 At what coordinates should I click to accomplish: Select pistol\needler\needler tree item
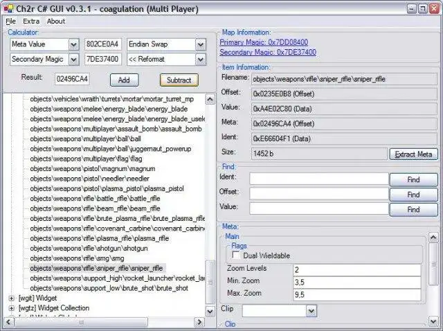pos(89,179)
